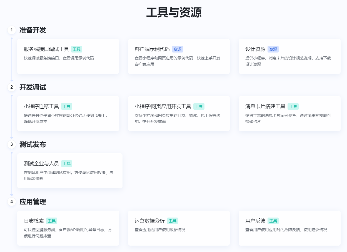The height and width of the screenshot is (252, 347).
Task: Open the 用户反馈 card title
Action: [255, 221]
